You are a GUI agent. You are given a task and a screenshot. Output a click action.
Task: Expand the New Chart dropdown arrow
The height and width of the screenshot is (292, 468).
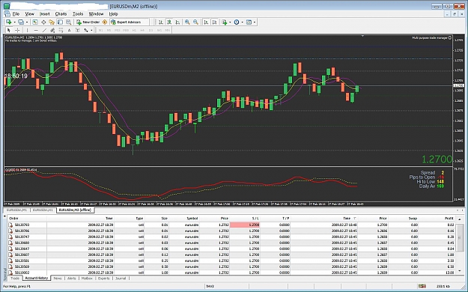[x=14, y=22]
